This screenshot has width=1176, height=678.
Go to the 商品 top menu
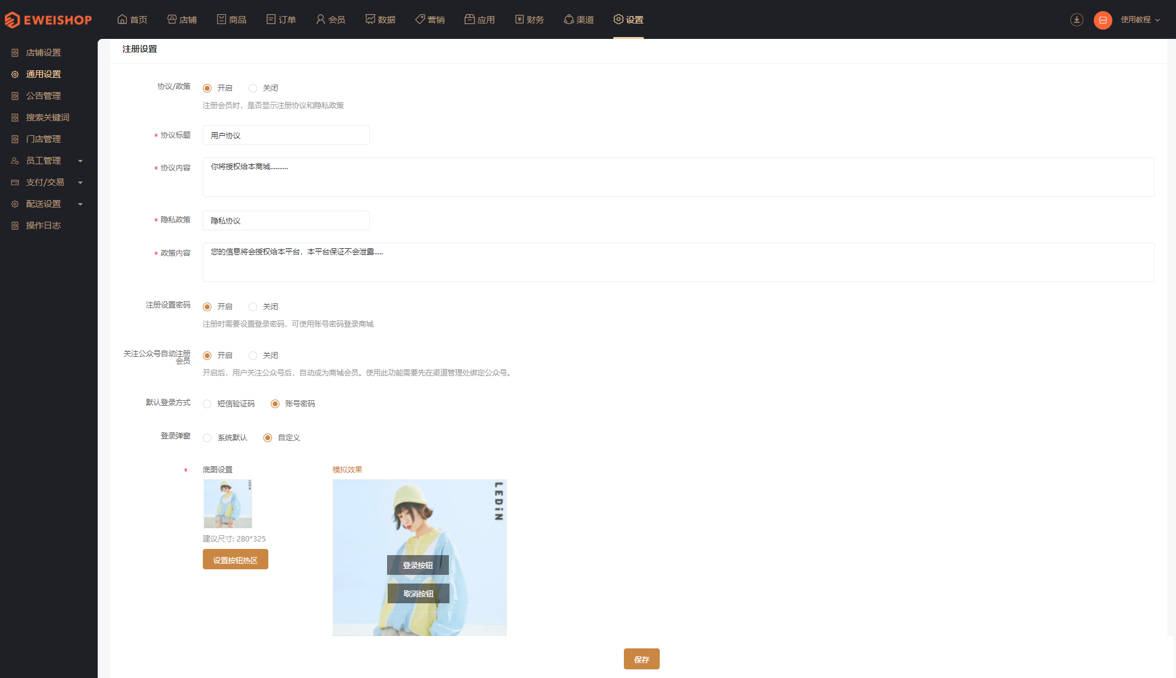(232, 20)
